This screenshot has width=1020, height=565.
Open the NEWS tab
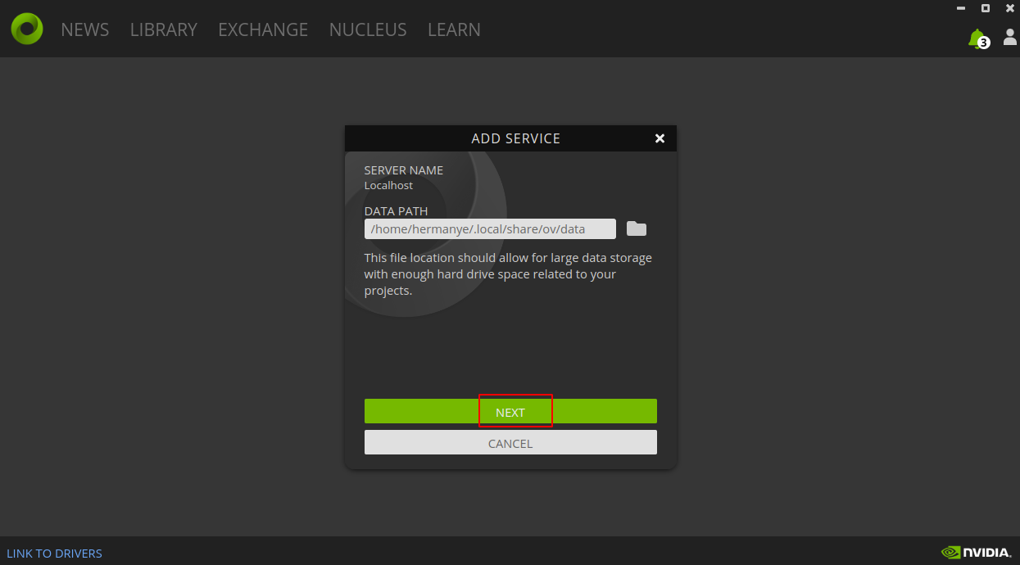(85, 29)
